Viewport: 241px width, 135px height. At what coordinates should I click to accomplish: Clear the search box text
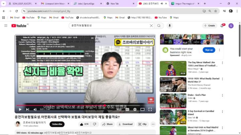tap(151, 26)
